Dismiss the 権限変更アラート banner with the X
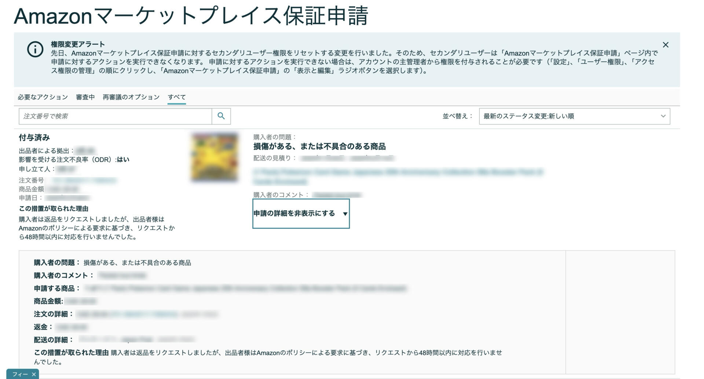Screen dimensions: 704x379 pos(665,45)
